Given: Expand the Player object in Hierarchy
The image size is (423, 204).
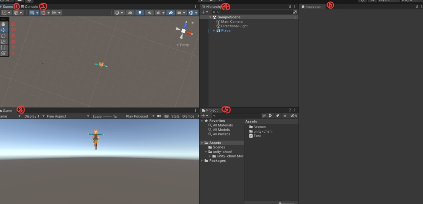Looking at the screenshot, I should click(x=214, y=31).
